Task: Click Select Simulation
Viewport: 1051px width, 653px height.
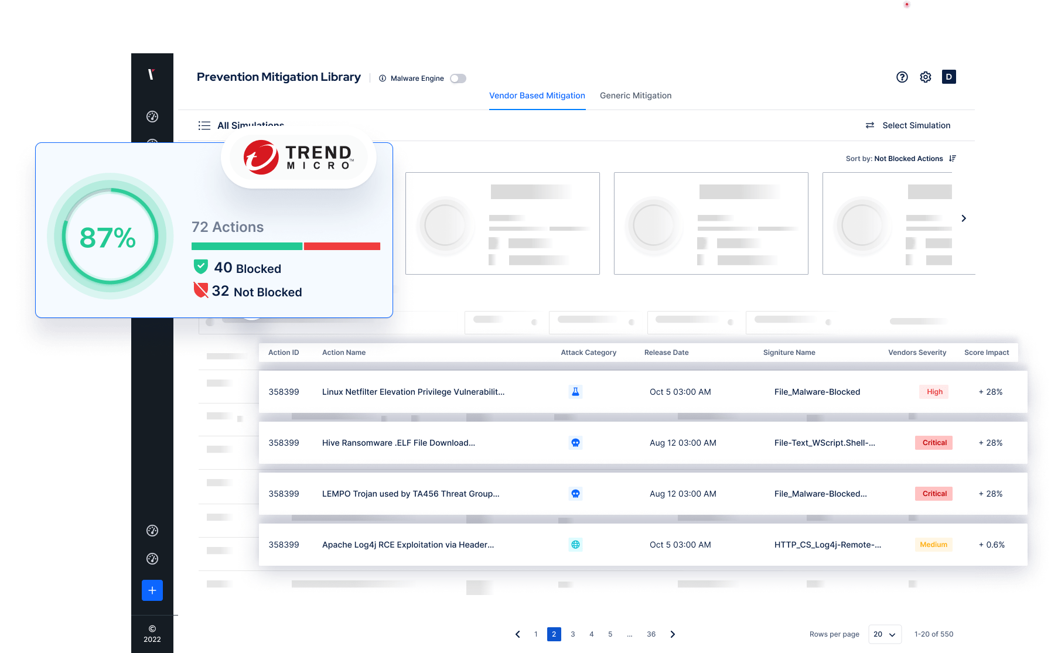Action: coord(916,125)
